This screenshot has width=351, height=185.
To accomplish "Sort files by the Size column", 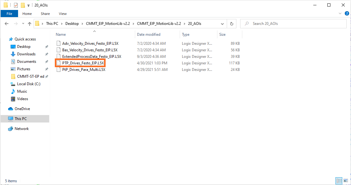I will 222,35.
